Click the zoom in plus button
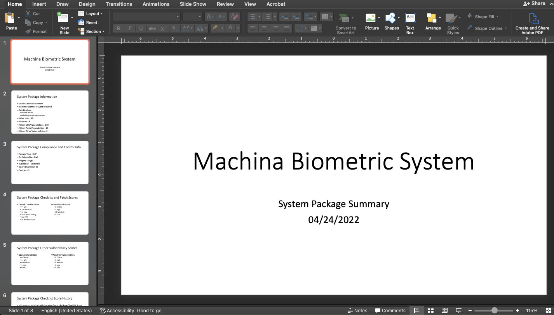The image size is (554, 315). (x=517, y=311)
